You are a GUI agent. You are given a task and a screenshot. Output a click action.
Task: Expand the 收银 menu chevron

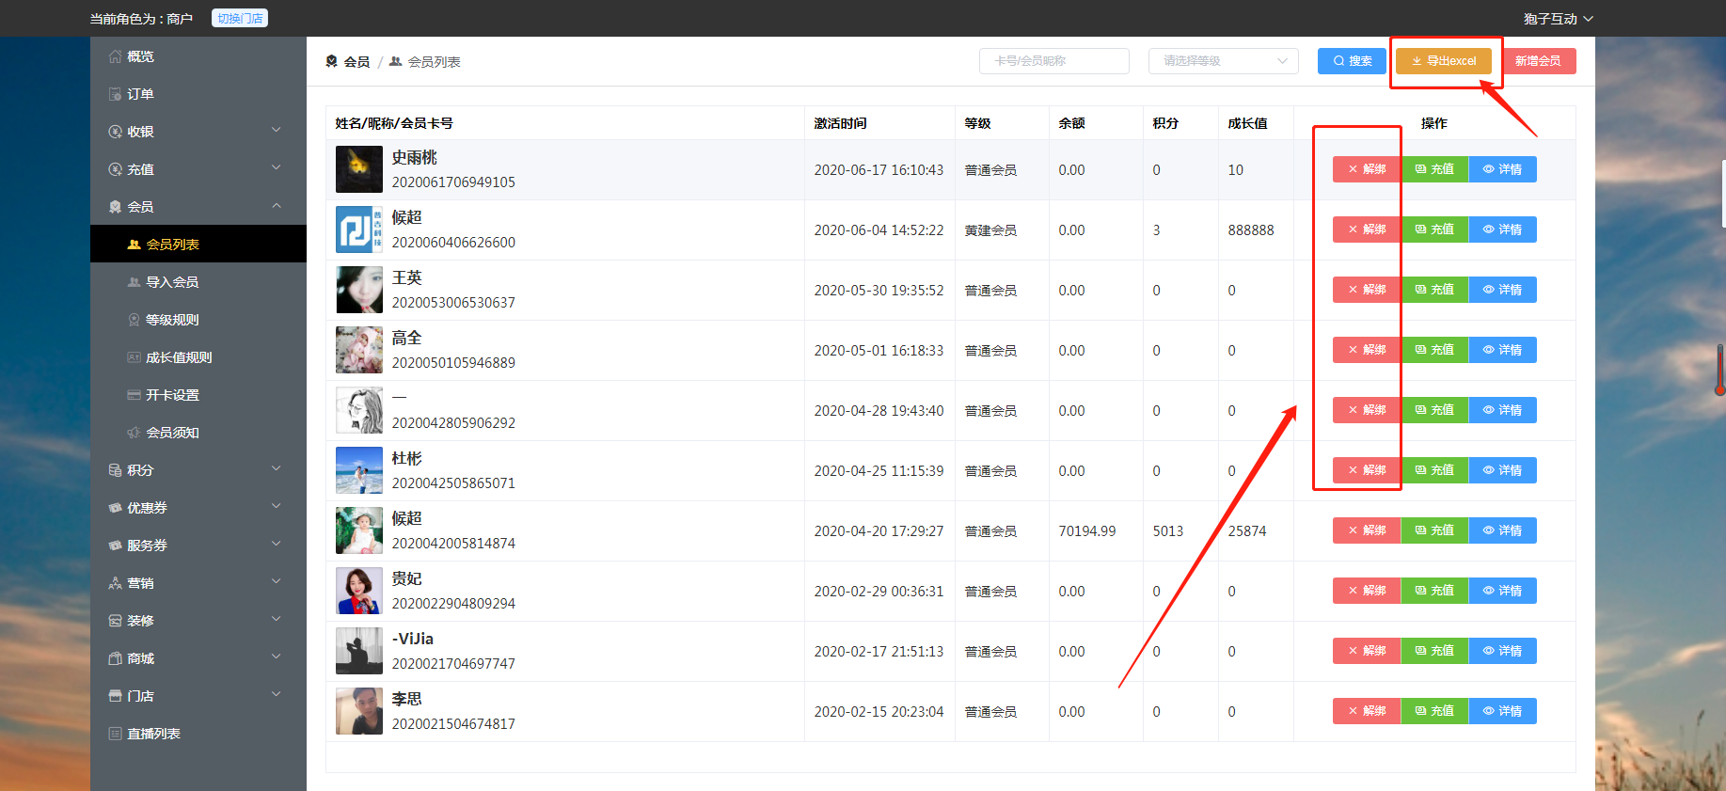pyautogui.click(x=277, y=130)
